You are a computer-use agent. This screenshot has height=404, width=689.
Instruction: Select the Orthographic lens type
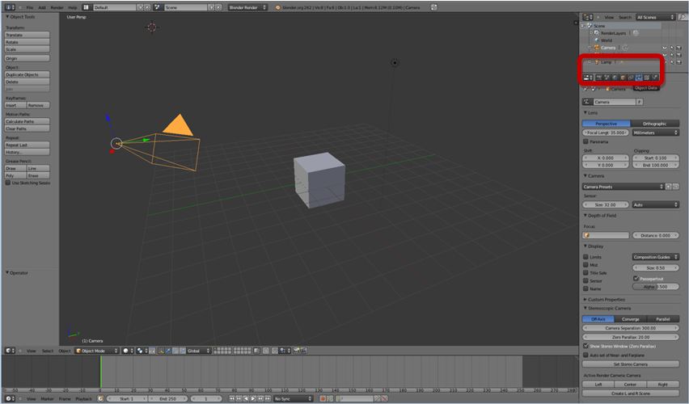[x=655, y=124]
